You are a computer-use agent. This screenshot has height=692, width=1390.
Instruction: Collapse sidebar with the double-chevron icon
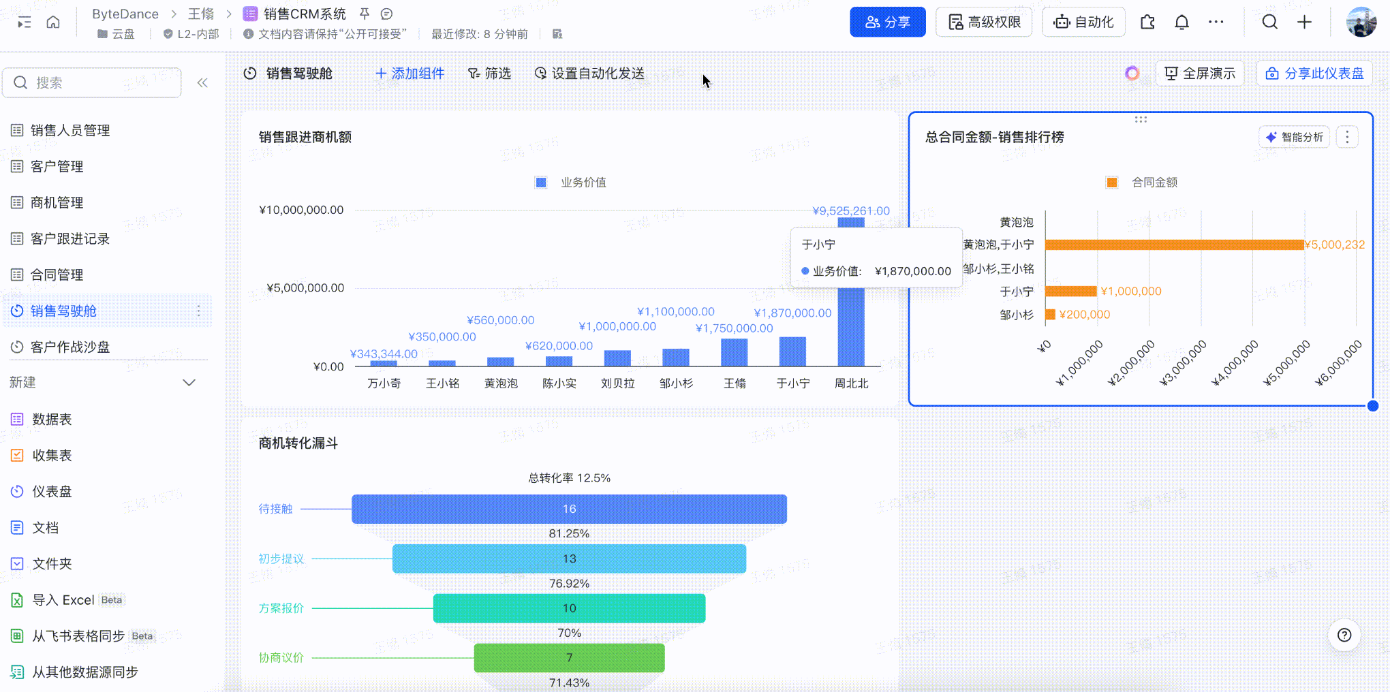202,82
